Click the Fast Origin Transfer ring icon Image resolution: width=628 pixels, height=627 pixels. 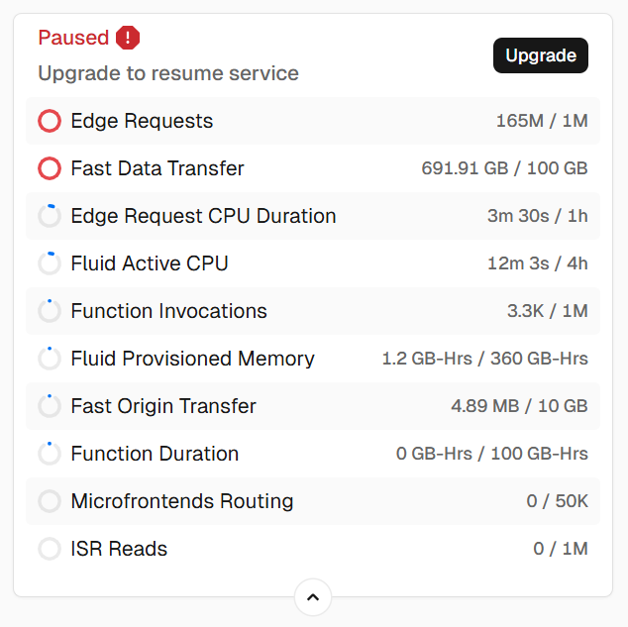pos(50,406)
